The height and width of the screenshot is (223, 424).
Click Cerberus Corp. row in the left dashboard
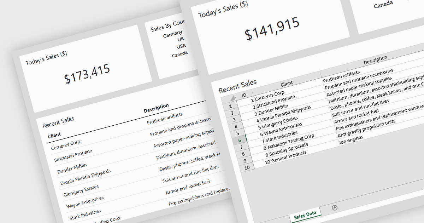tap(66, 145)
